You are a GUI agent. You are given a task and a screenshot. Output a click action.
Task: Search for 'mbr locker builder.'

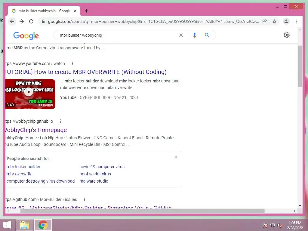tap(24, 167)
